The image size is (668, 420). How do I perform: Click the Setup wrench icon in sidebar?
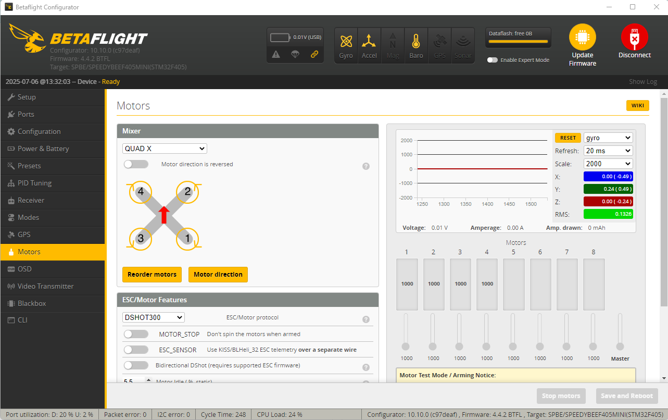point(11,97)
